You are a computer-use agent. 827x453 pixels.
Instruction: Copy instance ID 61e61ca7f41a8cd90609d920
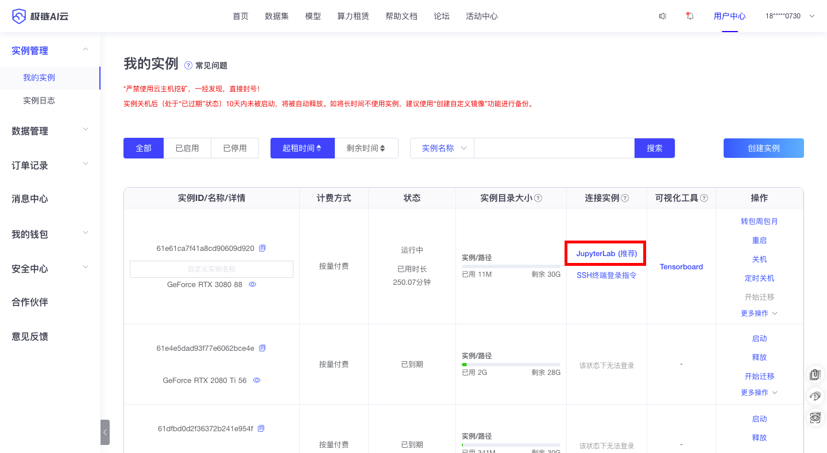[262, 247]
